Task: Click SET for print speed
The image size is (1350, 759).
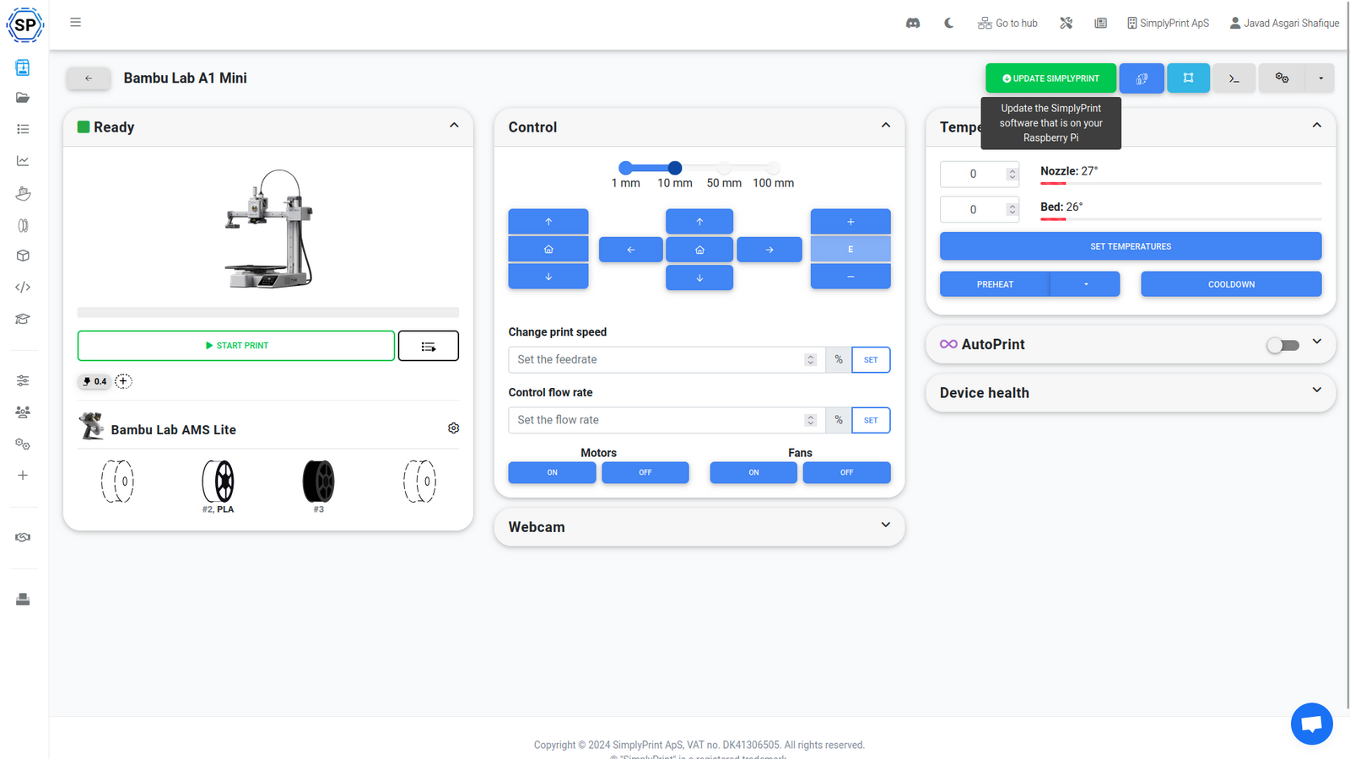Action: [x=871, y=360]
